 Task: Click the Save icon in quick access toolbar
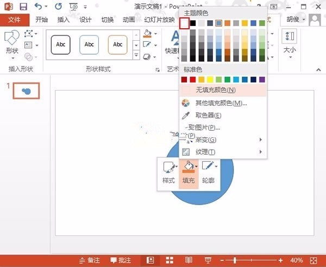pyautogui.click(x=23, y=7)
